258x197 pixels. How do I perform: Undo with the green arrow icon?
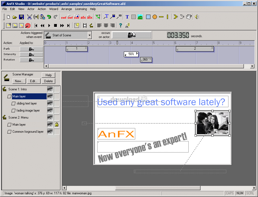pos(49,17)
